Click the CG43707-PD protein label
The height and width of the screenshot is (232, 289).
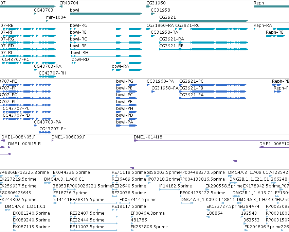16,115
